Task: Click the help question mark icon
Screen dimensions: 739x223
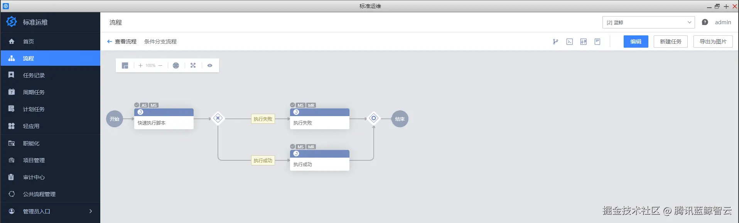Action: 705,22
